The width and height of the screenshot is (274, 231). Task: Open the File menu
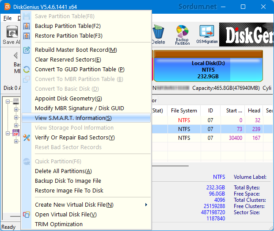(x=8, y=18)
